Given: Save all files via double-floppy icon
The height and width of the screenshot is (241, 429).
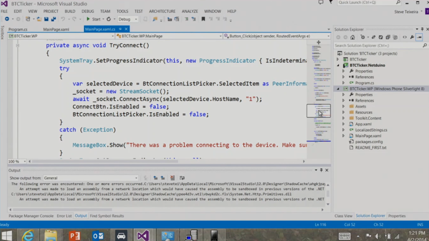Looking at the screenshot, I should [54, 19].
